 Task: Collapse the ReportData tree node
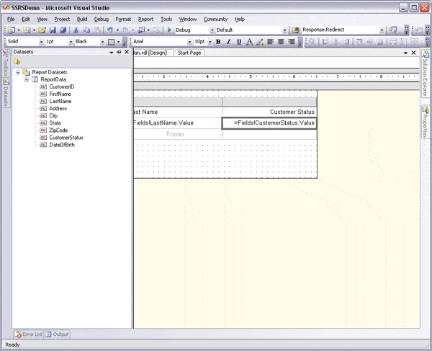click(27, 80)
